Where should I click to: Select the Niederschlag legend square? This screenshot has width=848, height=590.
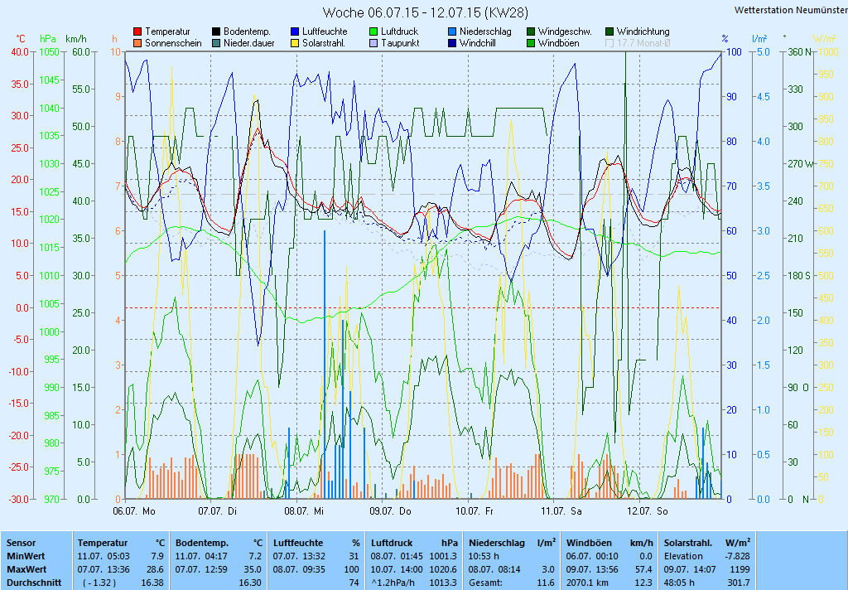[x=452, y=31]
